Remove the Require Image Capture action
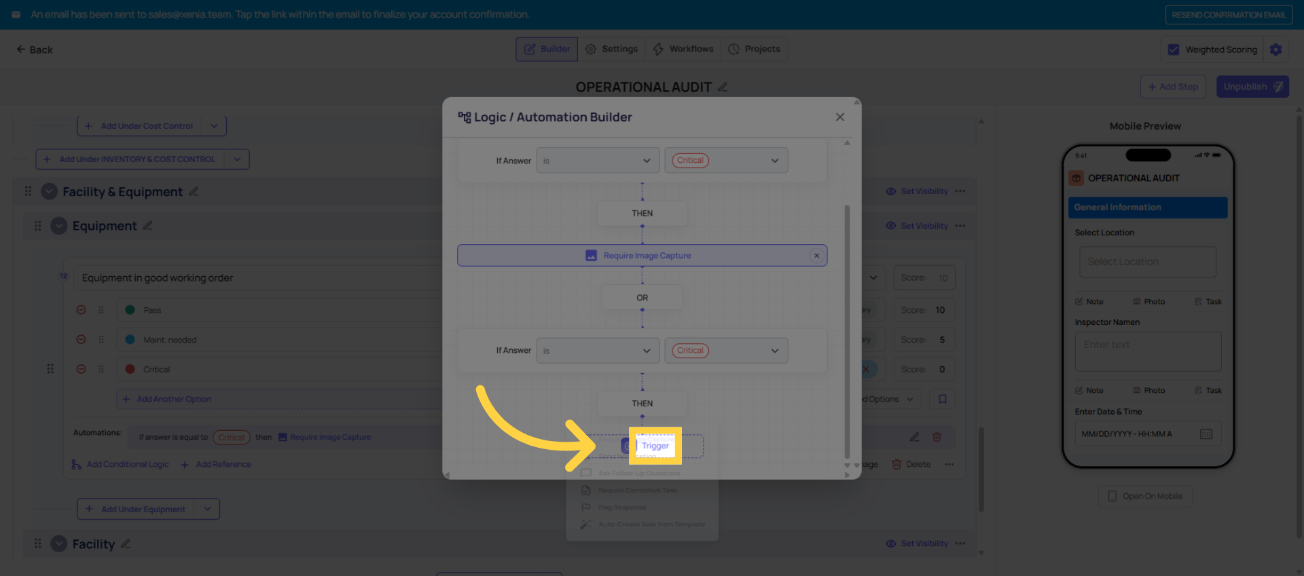Image resolution: width=1304 pixels, height=576 pixels. pos(816,256)
